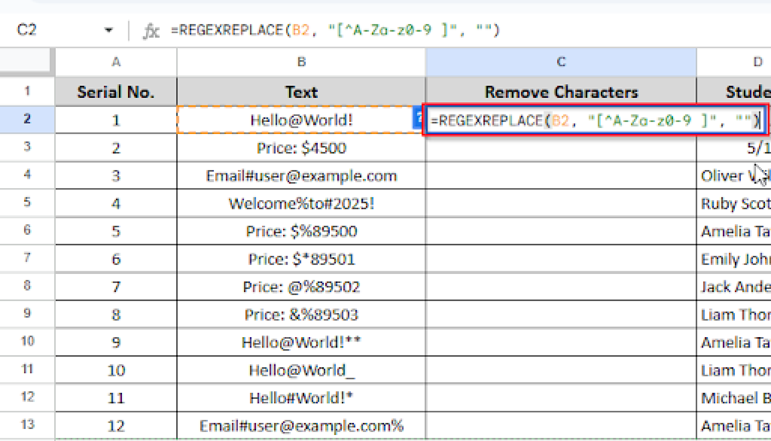The image size is (771, 441).
Task: Select column A header
Action: pos(116,62)
